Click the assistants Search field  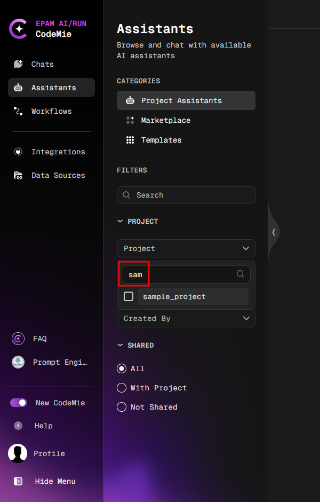tap(186, 195)
